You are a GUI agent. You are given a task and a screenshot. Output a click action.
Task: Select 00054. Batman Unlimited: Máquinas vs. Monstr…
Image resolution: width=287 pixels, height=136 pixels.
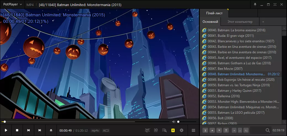(241, 107)
